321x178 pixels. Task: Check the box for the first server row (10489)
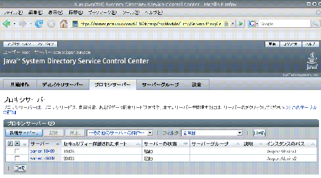pyautogui.click(x=17, y=151)
